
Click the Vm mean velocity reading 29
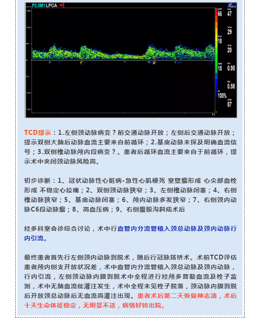pos(229,32)
